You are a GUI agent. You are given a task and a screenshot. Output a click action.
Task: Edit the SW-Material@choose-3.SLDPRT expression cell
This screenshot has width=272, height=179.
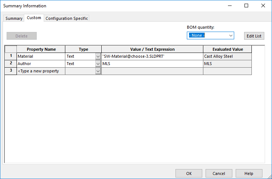pos(152,57)
